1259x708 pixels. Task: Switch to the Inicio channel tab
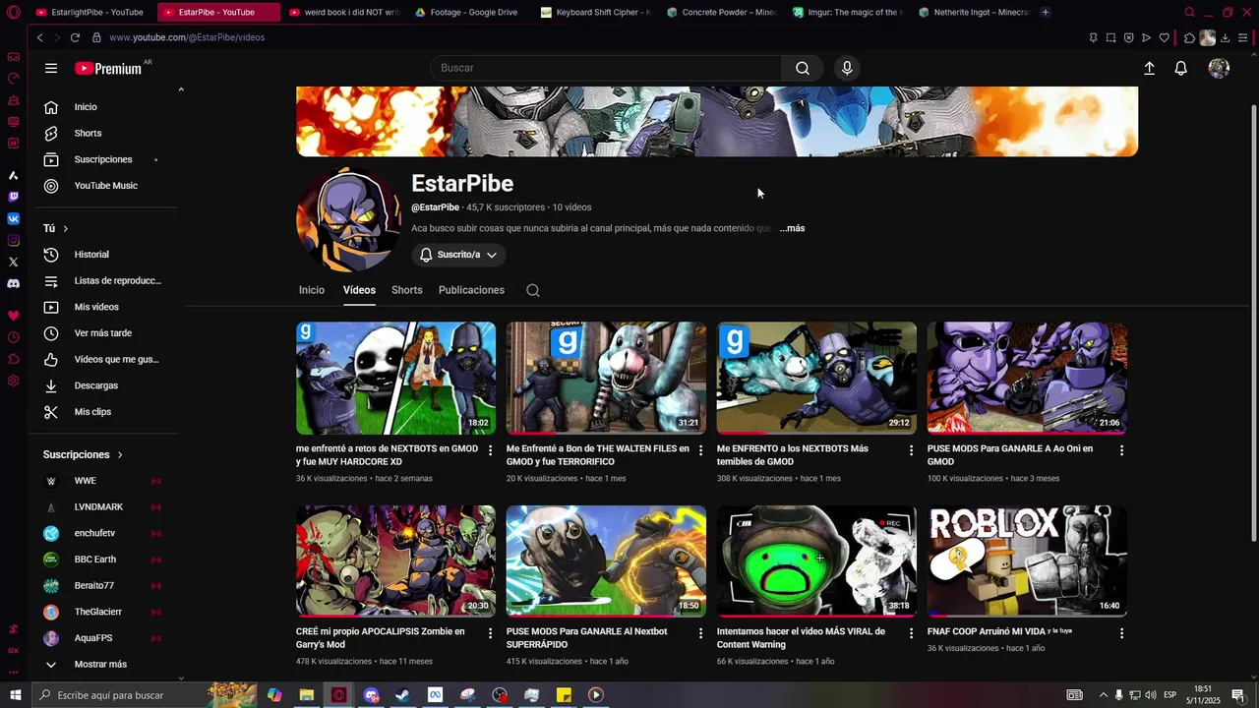pyautogui.click(x=312, y=290)
